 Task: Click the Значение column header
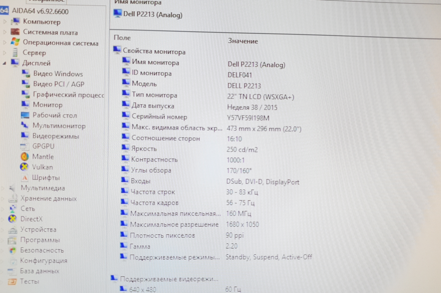(x=243, y=41)
